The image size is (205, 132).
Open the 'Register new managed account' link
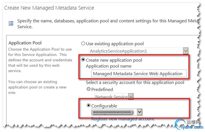pyautogui.click(x=123, y=119)
